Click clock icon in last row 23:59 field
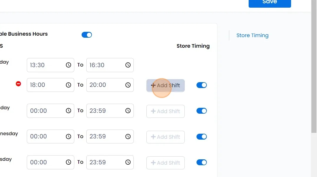 128,162
